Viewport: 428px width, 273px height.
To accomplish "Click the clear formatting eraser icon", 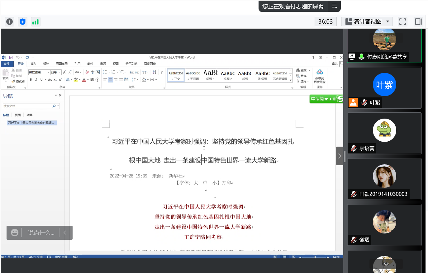I will [87, 72].
